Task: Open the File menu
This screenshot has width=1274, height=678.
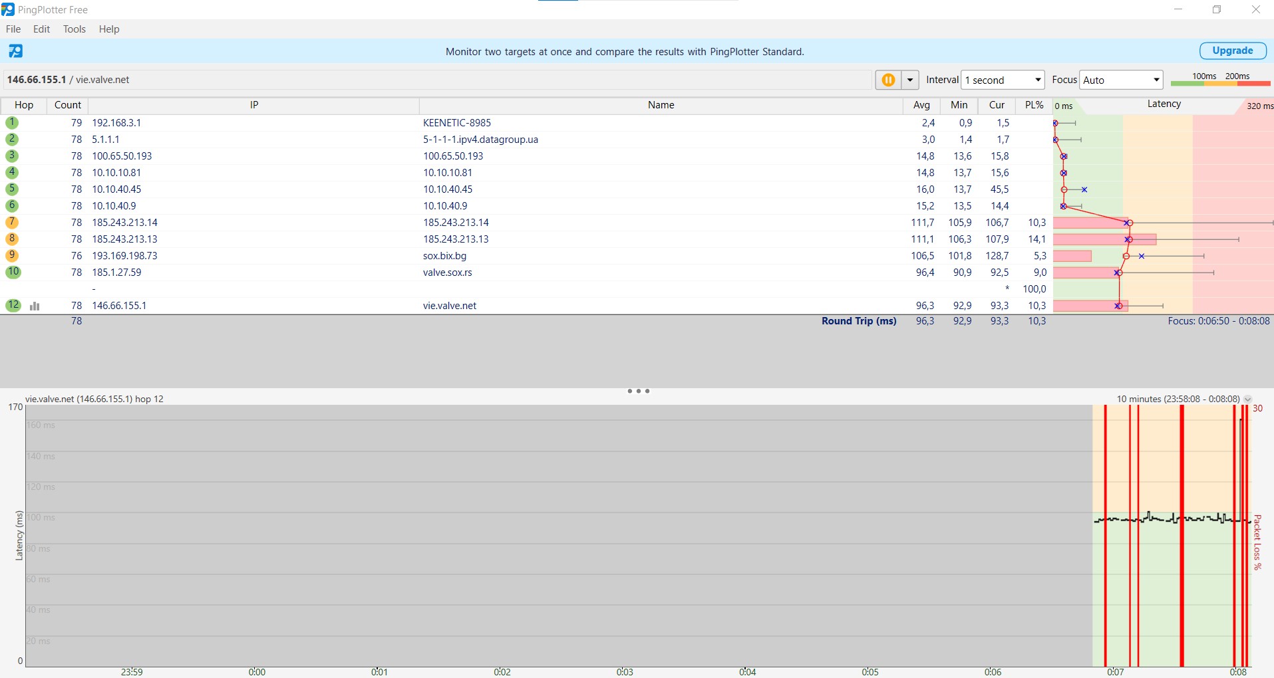Action: (13, 29)
